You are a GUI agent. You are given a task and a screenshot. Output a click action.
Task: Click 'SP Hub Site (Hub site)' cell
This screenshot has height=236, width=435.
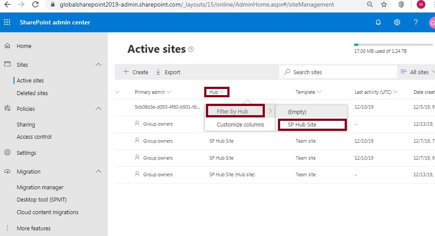[x=232, y=174]
